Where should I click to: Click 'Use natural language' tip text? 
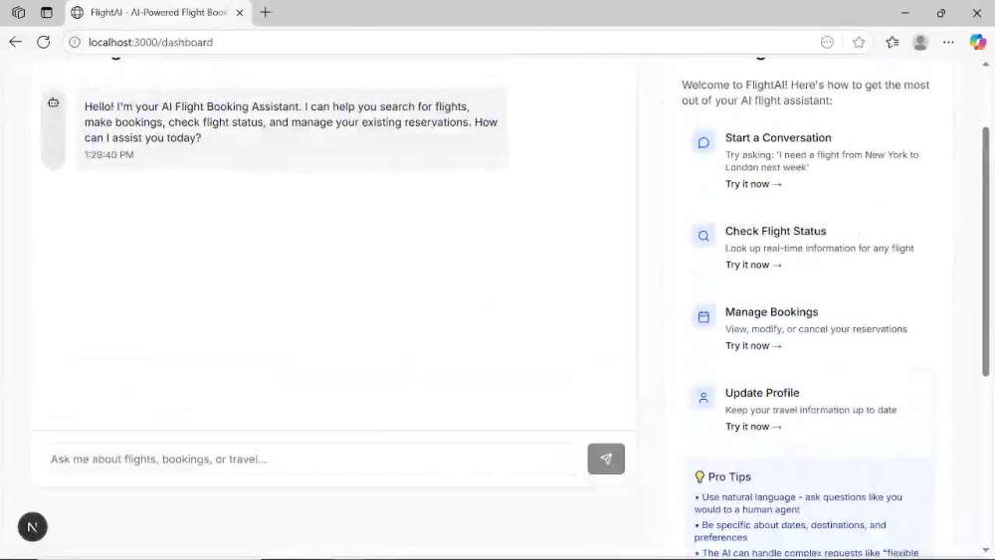798,503
